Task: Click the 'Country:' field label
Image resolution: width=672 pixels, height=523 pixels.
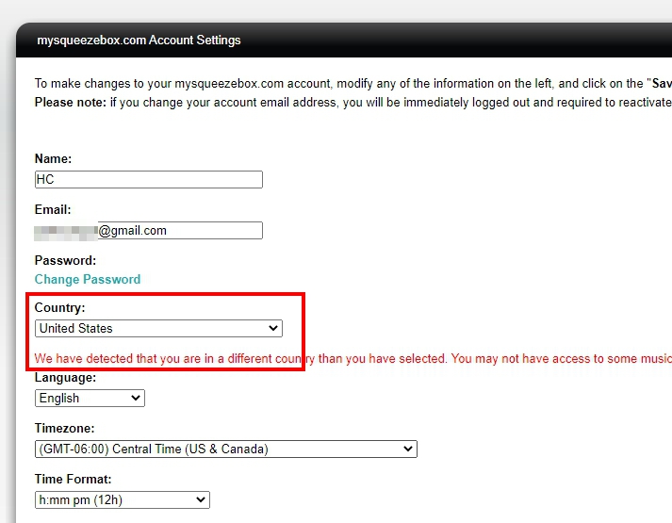Action: [x=60, y=307]
